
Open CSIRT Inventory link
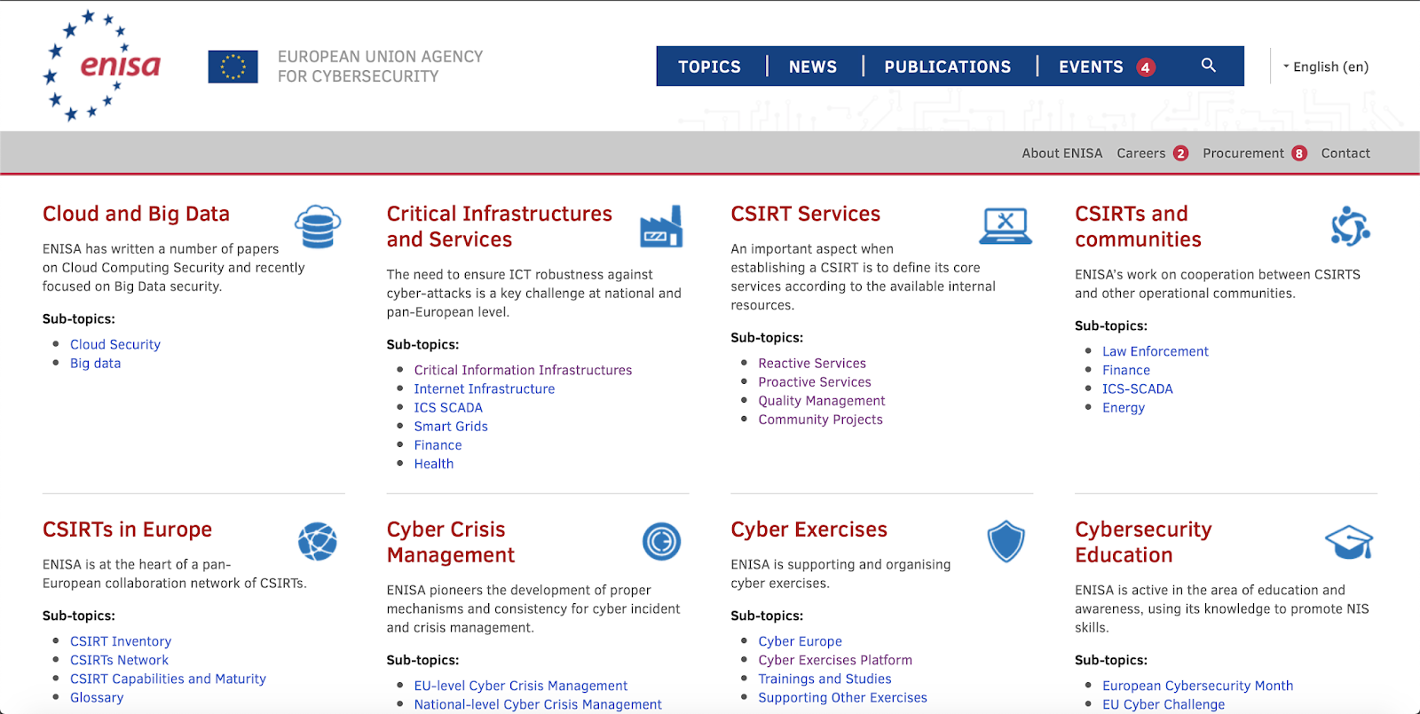coord(121,641)
